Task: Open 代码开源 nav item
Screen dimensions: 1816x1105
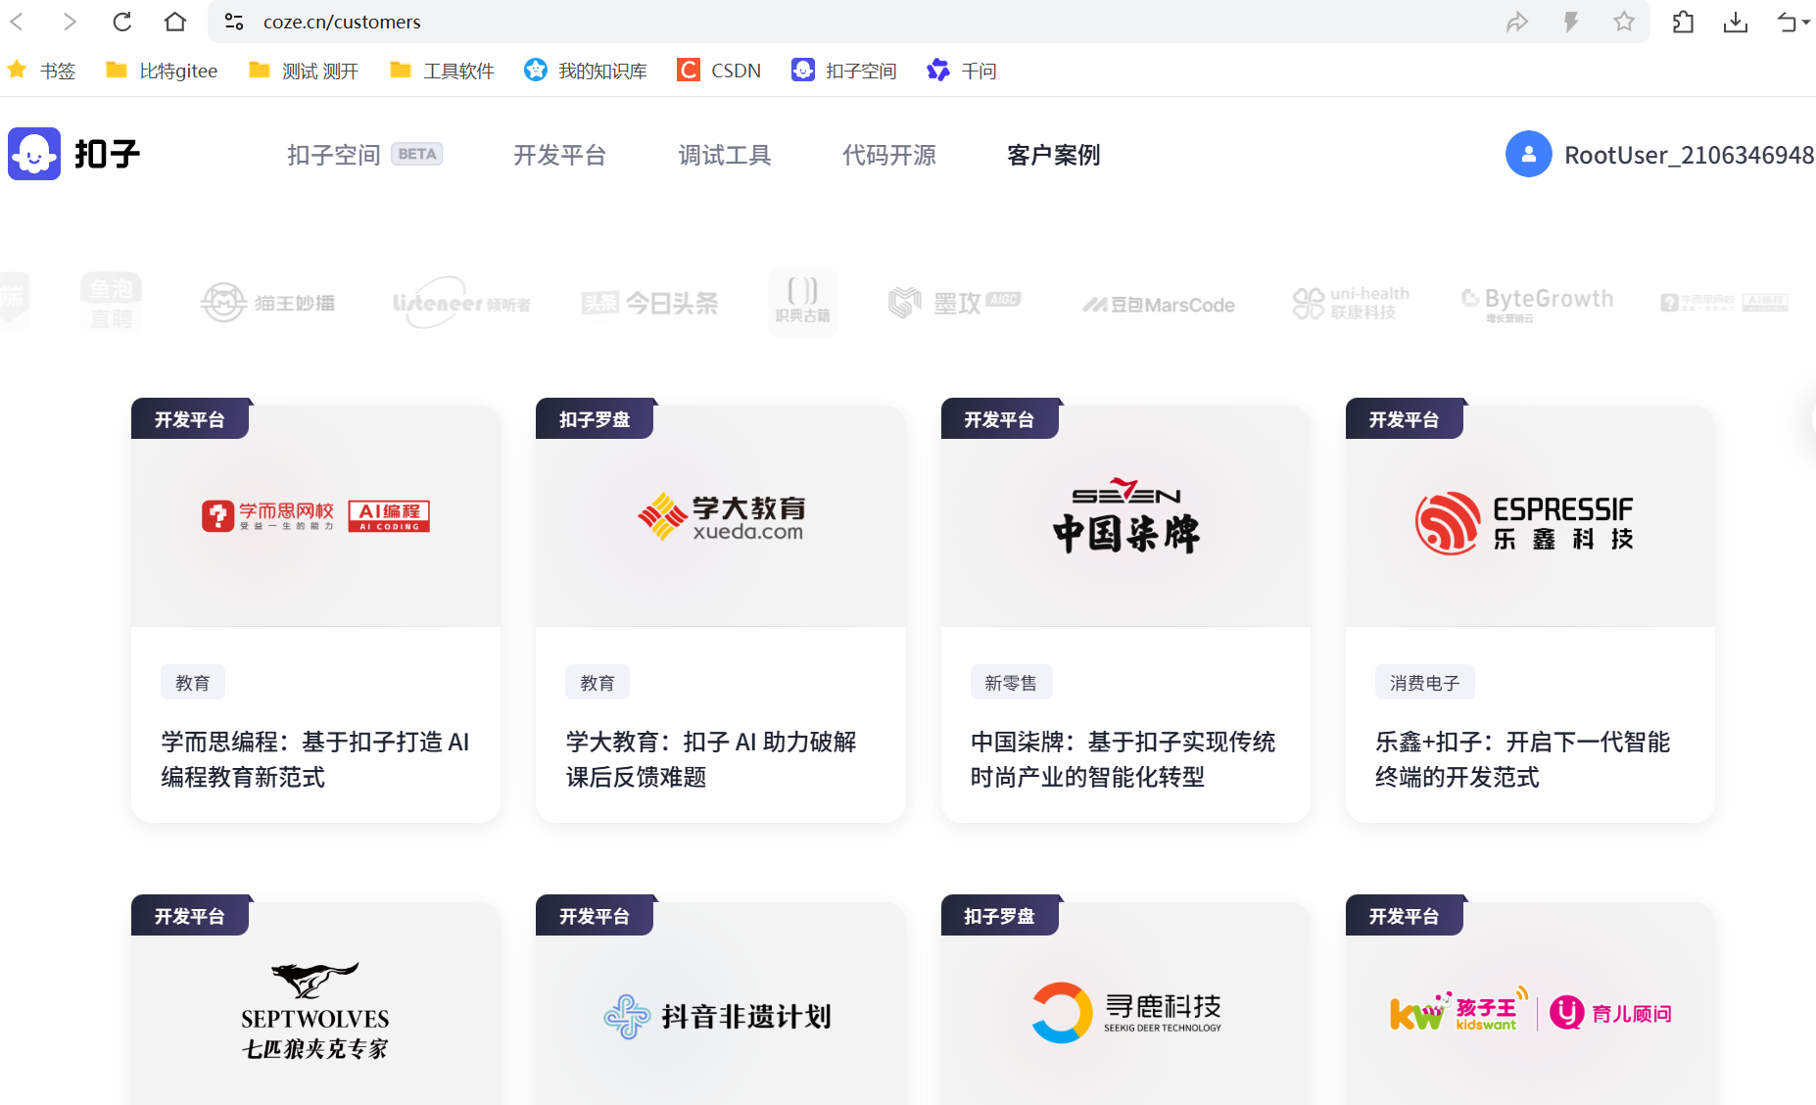Action: [889, 155]
